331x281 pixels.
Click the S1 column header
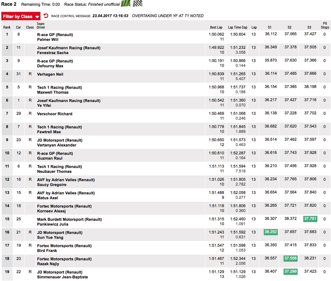[269, 27]
